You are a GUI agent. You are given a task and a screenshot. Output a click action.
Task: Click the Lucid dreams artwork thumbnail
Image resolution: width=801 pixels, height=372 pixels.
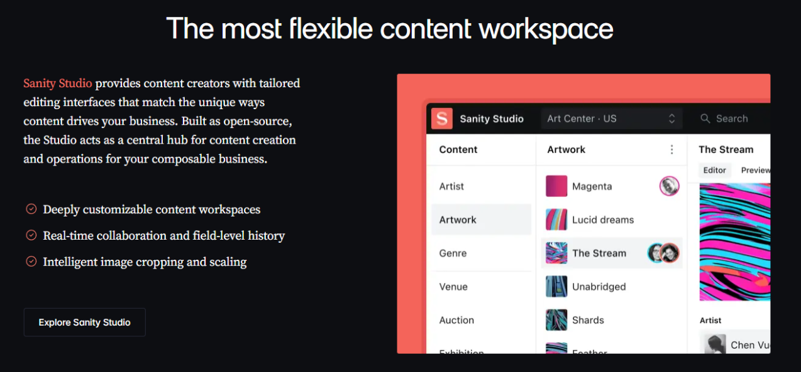tap(556, 220)
